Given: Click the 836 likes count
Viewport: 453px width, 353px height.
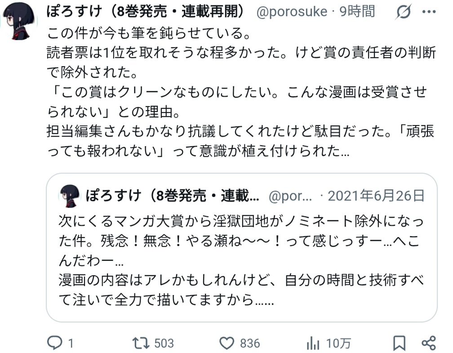Looking at the screenshot, I should point(249,344).
